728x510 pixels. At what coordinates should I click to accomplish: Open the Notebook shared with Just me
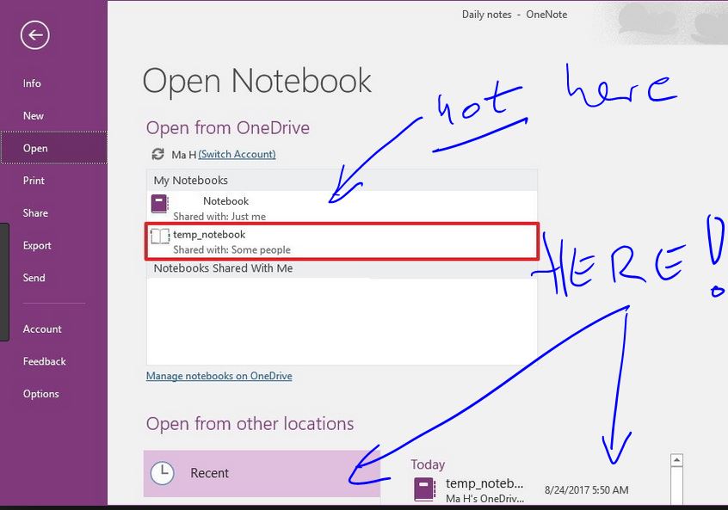(x=342, y=207)
